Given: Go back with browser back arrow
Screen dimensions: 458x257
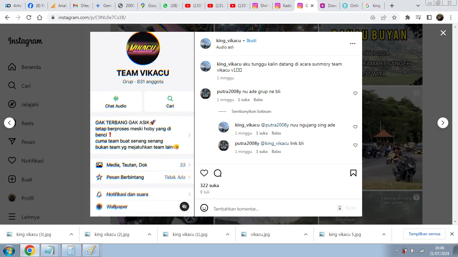Looking at the screenshot, I should [7, 17].
